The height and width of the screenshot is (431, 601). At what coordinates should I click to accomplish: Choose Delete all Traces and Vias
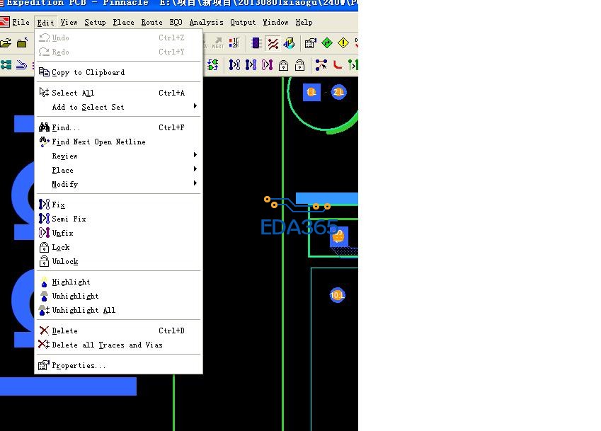click(118, 345)
